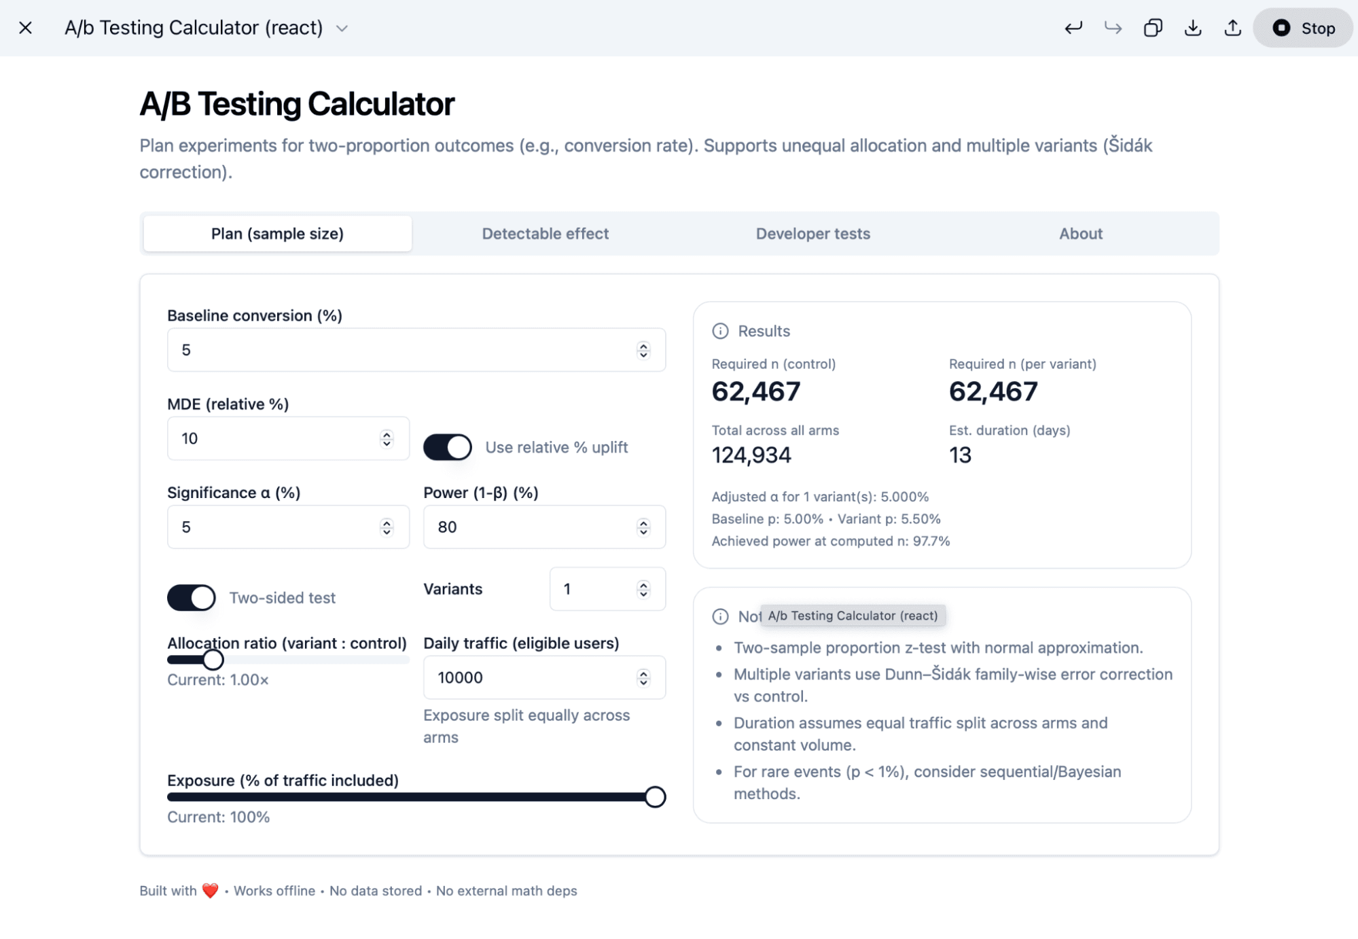Disable the Use relative % uplift toggle
The image size is (1358, 939).
(448, 447)
